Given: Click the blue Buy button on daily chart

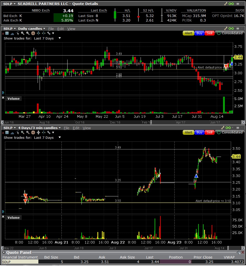Looking at the screenshot, I should [x=199, y=33].
